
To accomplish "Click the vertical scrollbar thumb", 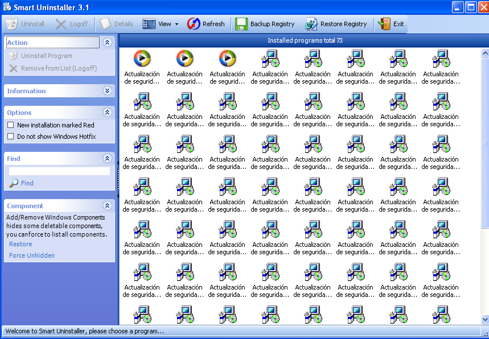I will (x=485, y=143).
